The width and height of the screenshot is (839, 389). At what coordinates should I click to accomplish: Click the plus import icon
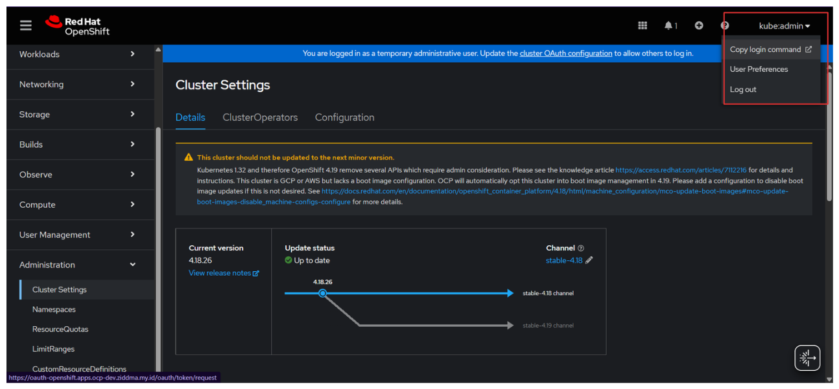click(699, 26)
